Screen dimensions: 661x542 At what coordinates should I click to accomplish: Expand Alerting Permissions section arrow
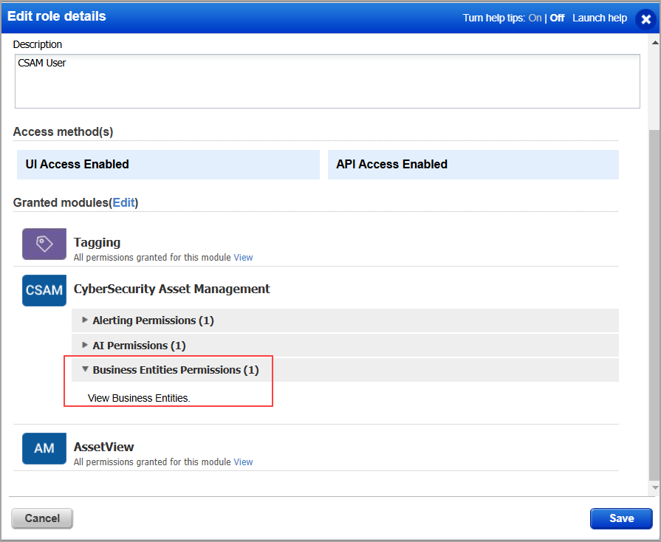pyautogui.click(x=85, y=320)
